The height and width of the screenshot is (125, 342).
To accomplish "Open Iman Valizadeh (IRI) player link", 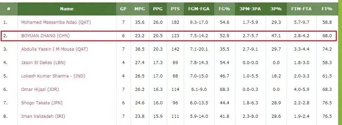I will (43, 116).
